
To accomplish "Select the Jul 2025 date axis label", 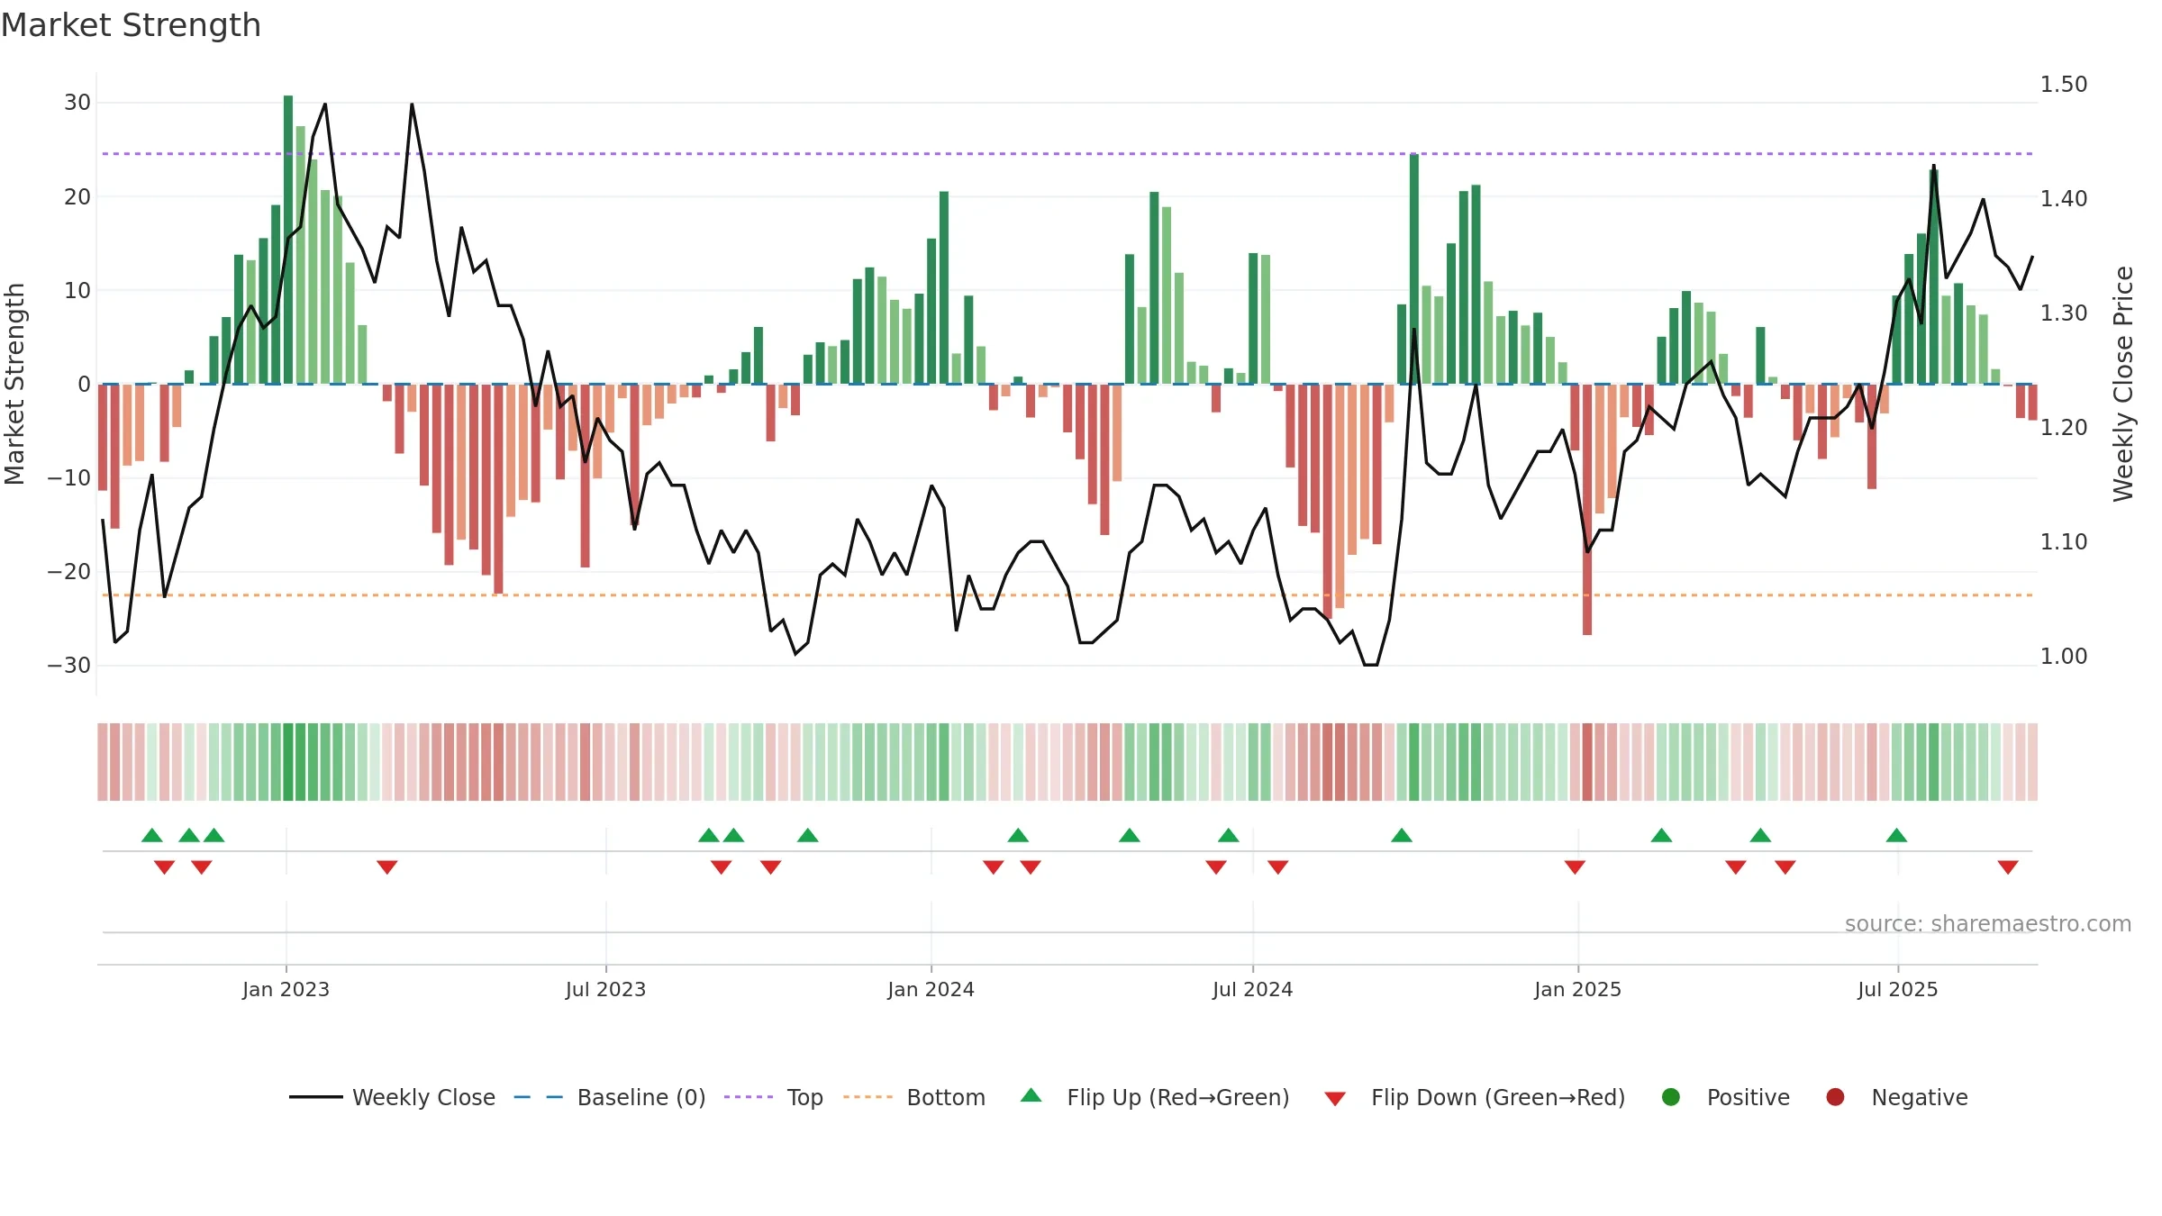I will [1897, 989].
